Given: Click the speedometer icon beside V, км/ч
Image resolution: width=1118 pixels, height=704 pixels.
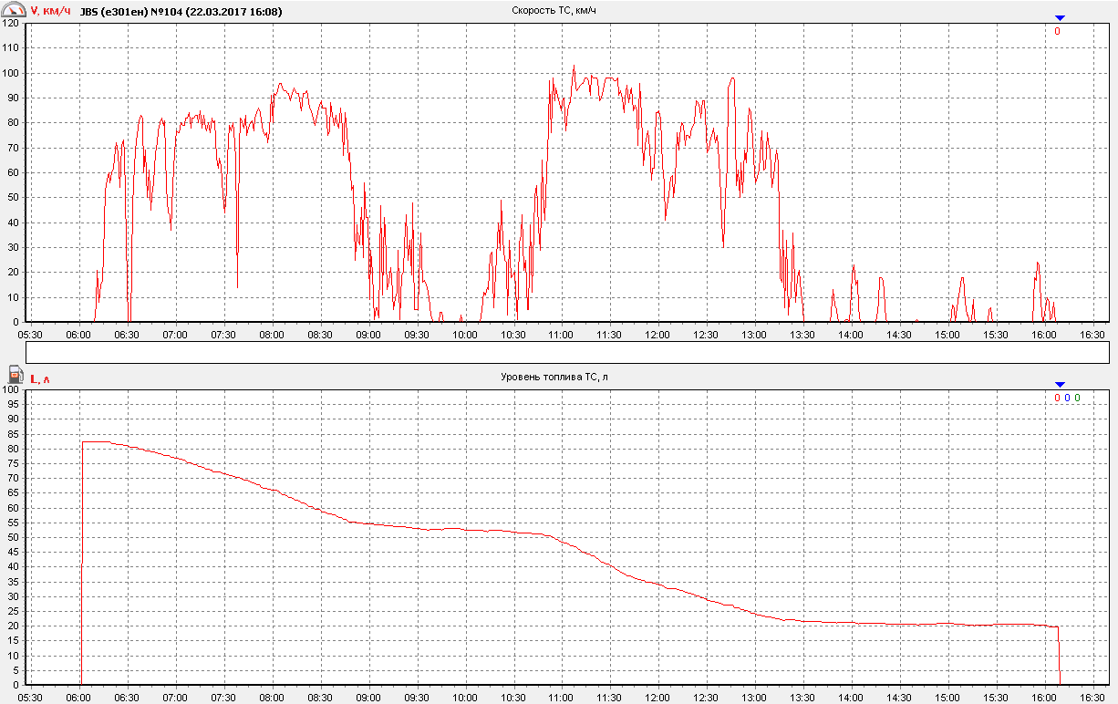Looking at the screenshot, I should click(x=15, y=9).
